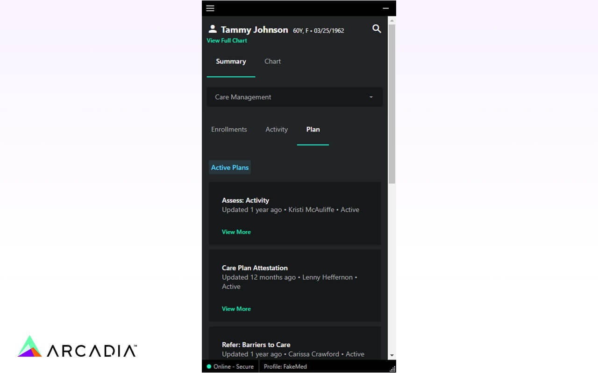Click the resize grip icon in status bar
598x373 pixels.
click(392, 369)
